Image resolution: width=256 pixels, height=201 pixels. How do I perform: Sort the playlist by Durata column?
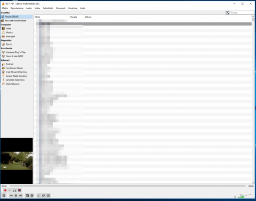77,17
